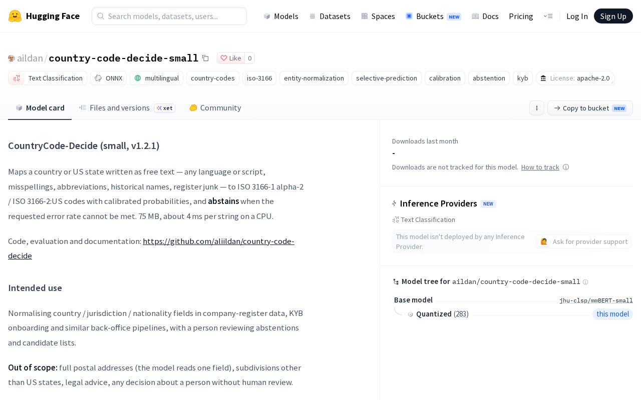Expand the navigation overflow menu icon
Screen dimensions: 641x400
[548, 16]
